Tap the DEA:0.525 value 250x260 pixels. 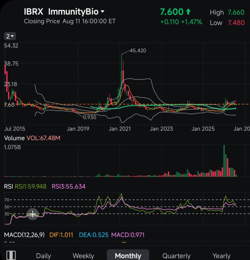pos(94,235)
